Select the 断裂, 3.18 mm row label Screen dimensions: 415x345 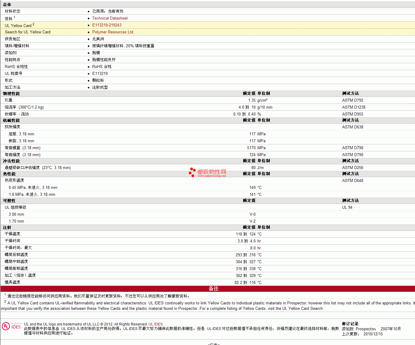pyautogui.click(x=21, y=141)
